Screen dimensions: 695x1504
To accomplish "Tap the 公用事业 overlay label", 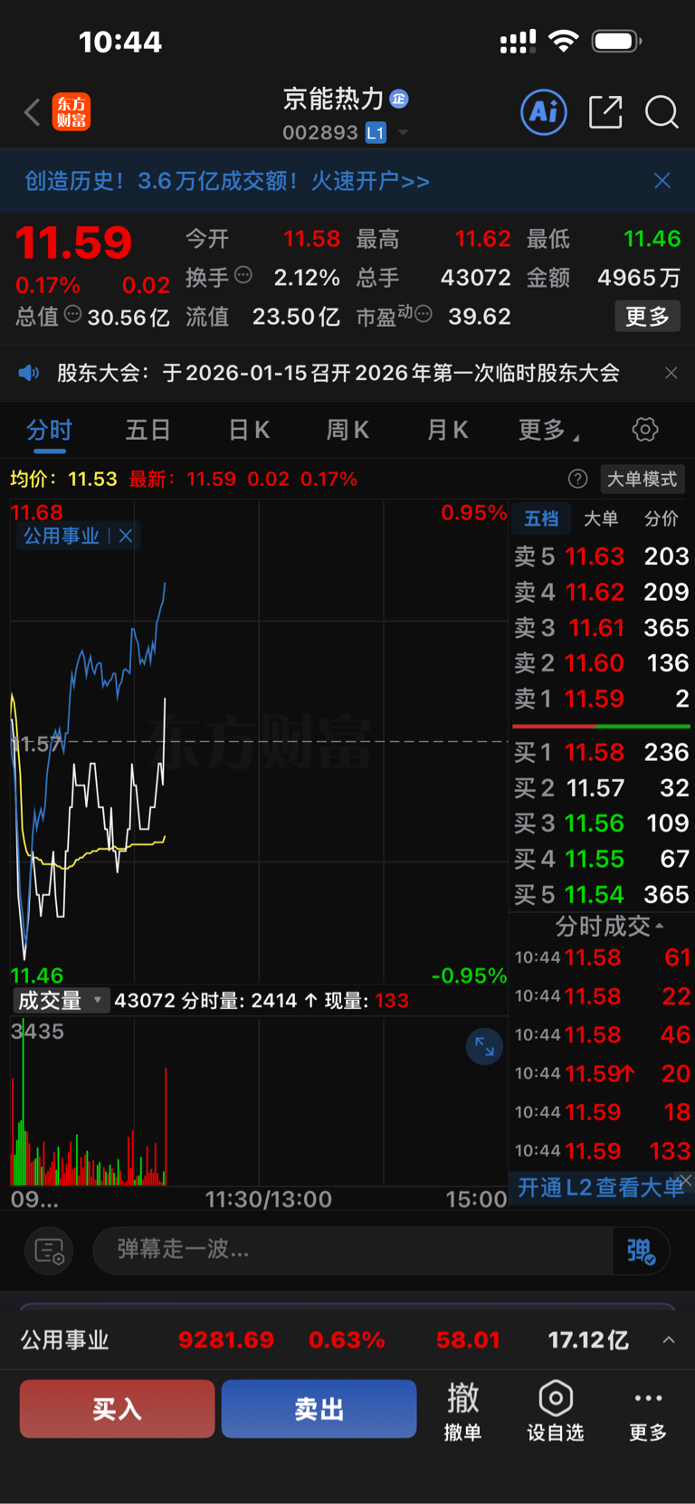I will coord(61,536).
